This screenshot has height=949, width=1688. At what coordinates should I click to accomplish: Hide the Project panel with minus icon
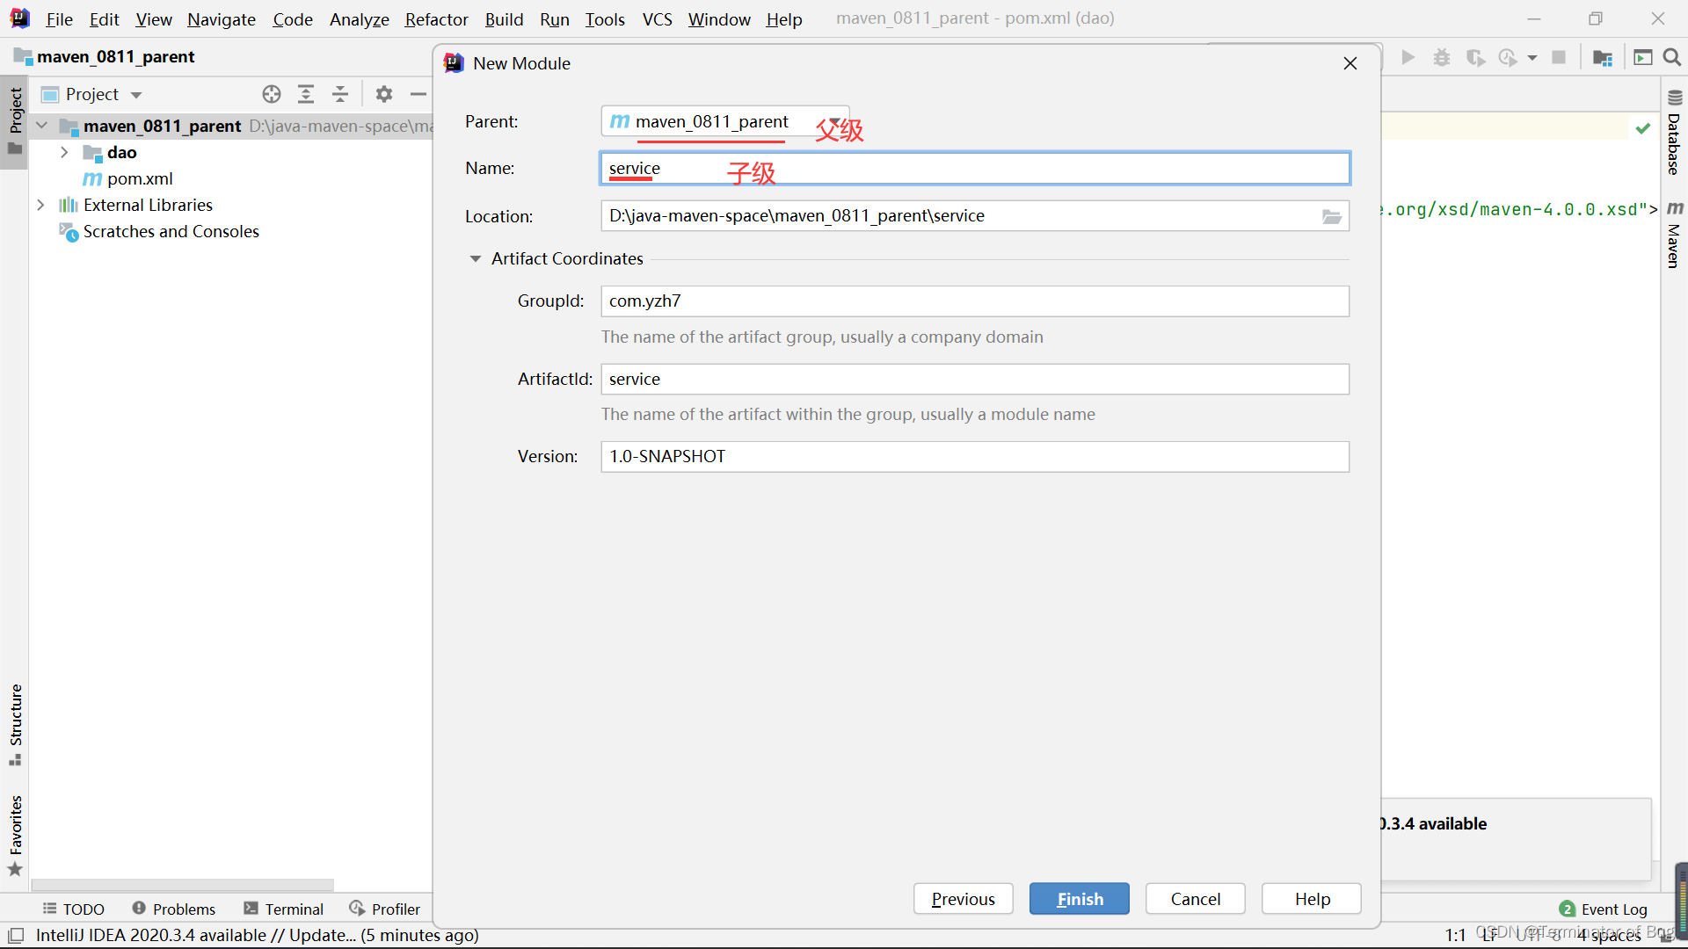(x=418, y=94)
